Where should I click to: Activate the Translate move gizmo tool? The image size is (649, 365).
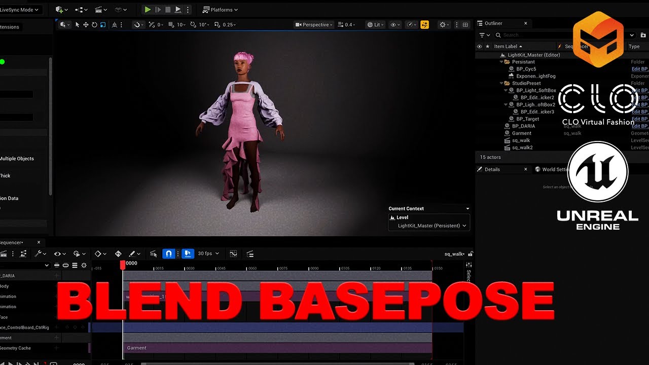click(86, 24)
